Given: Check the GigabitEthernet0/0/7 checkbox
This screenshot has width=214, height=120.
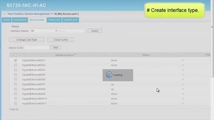Looking at the screenshot, I should tap(16, 84).
